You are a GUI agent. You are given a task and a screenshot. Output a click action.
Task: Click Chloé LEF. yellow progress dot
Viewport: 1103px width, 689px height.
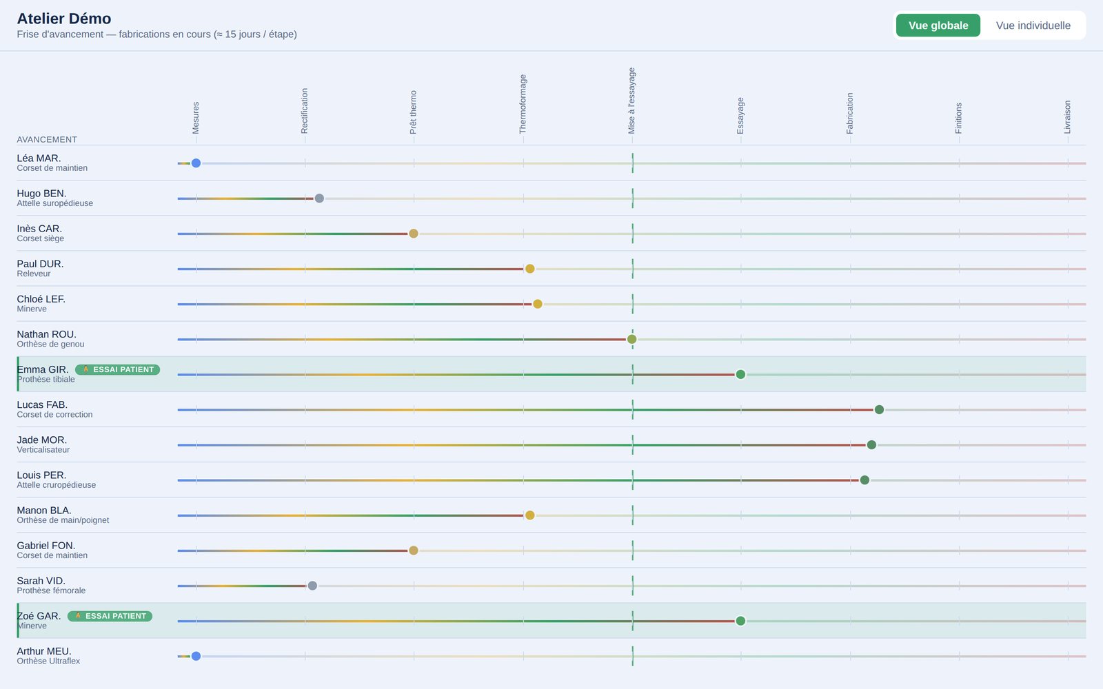click(x=538, y=304)
